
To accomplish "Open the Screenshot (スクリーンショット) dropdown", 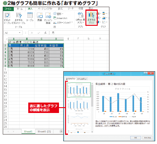I will click(63, 22).
